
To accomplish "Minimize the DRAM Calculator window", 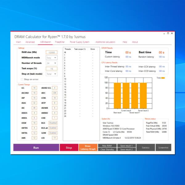I will pos(164,34).
